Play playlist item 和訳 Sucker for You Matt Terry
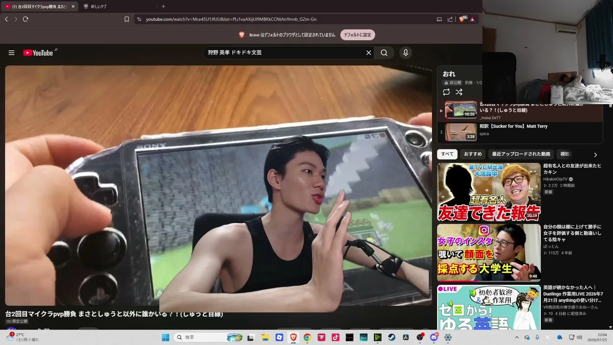 pos(513,126)
